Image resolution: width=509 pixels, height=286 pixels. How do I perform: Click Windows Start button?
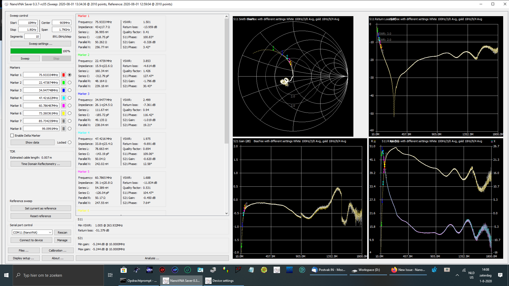6,275
